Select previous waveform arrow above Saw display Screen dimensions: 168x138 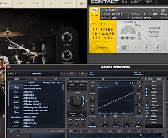click(x=130, y=83)
